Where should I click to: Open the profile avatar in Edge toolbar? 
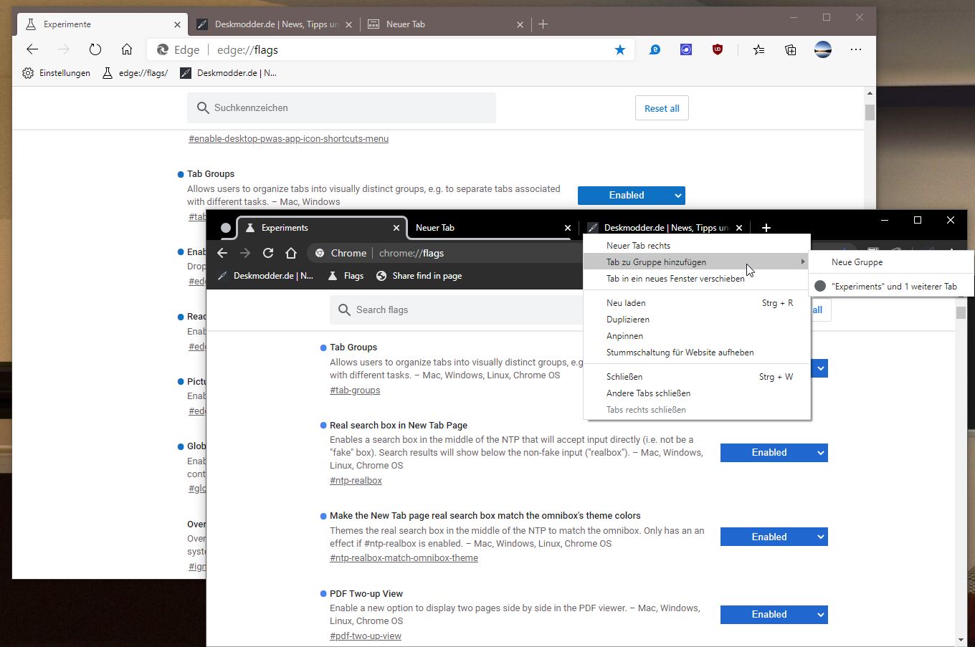[x=823, y=49]
